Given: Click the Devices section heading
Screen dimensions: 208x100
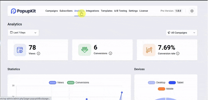Looking at the screenshot, I should [139, 69].
